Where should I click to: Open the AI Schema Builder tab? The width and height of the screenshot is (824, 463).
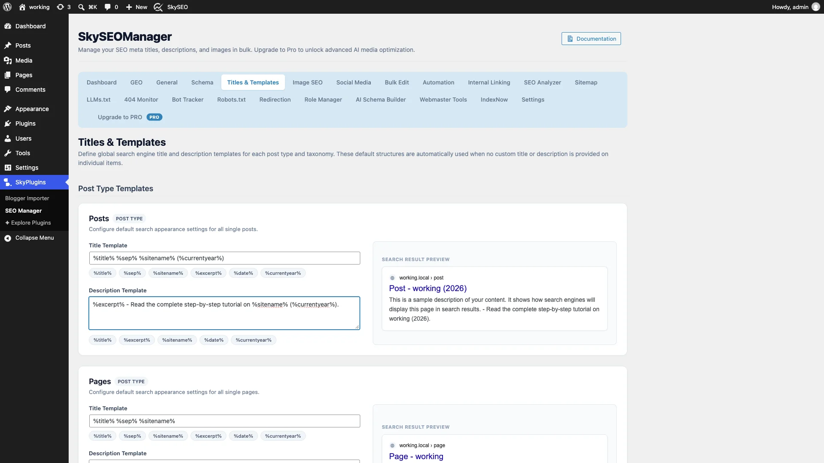tap(381, 99)
